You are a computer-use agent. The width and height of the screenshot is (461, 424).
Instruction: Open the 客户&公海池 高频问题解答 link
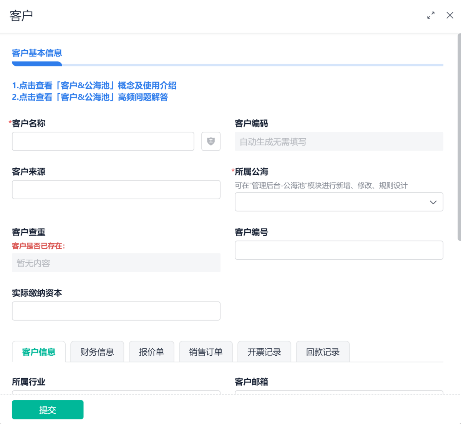[90, 97]
